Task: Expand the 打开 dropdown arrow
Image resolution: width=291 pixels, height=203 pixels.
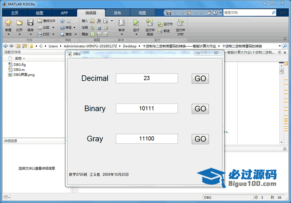Action: pos(20,35)
